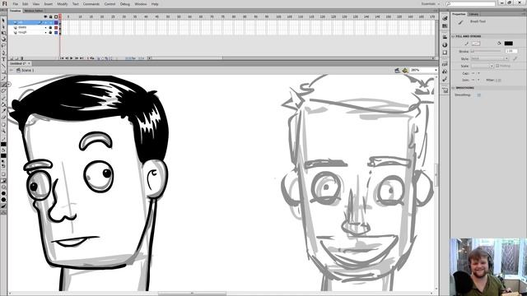This screenshot has height=296, width=527.
Task: Unlock the rough layer
Action: [51, 33]
